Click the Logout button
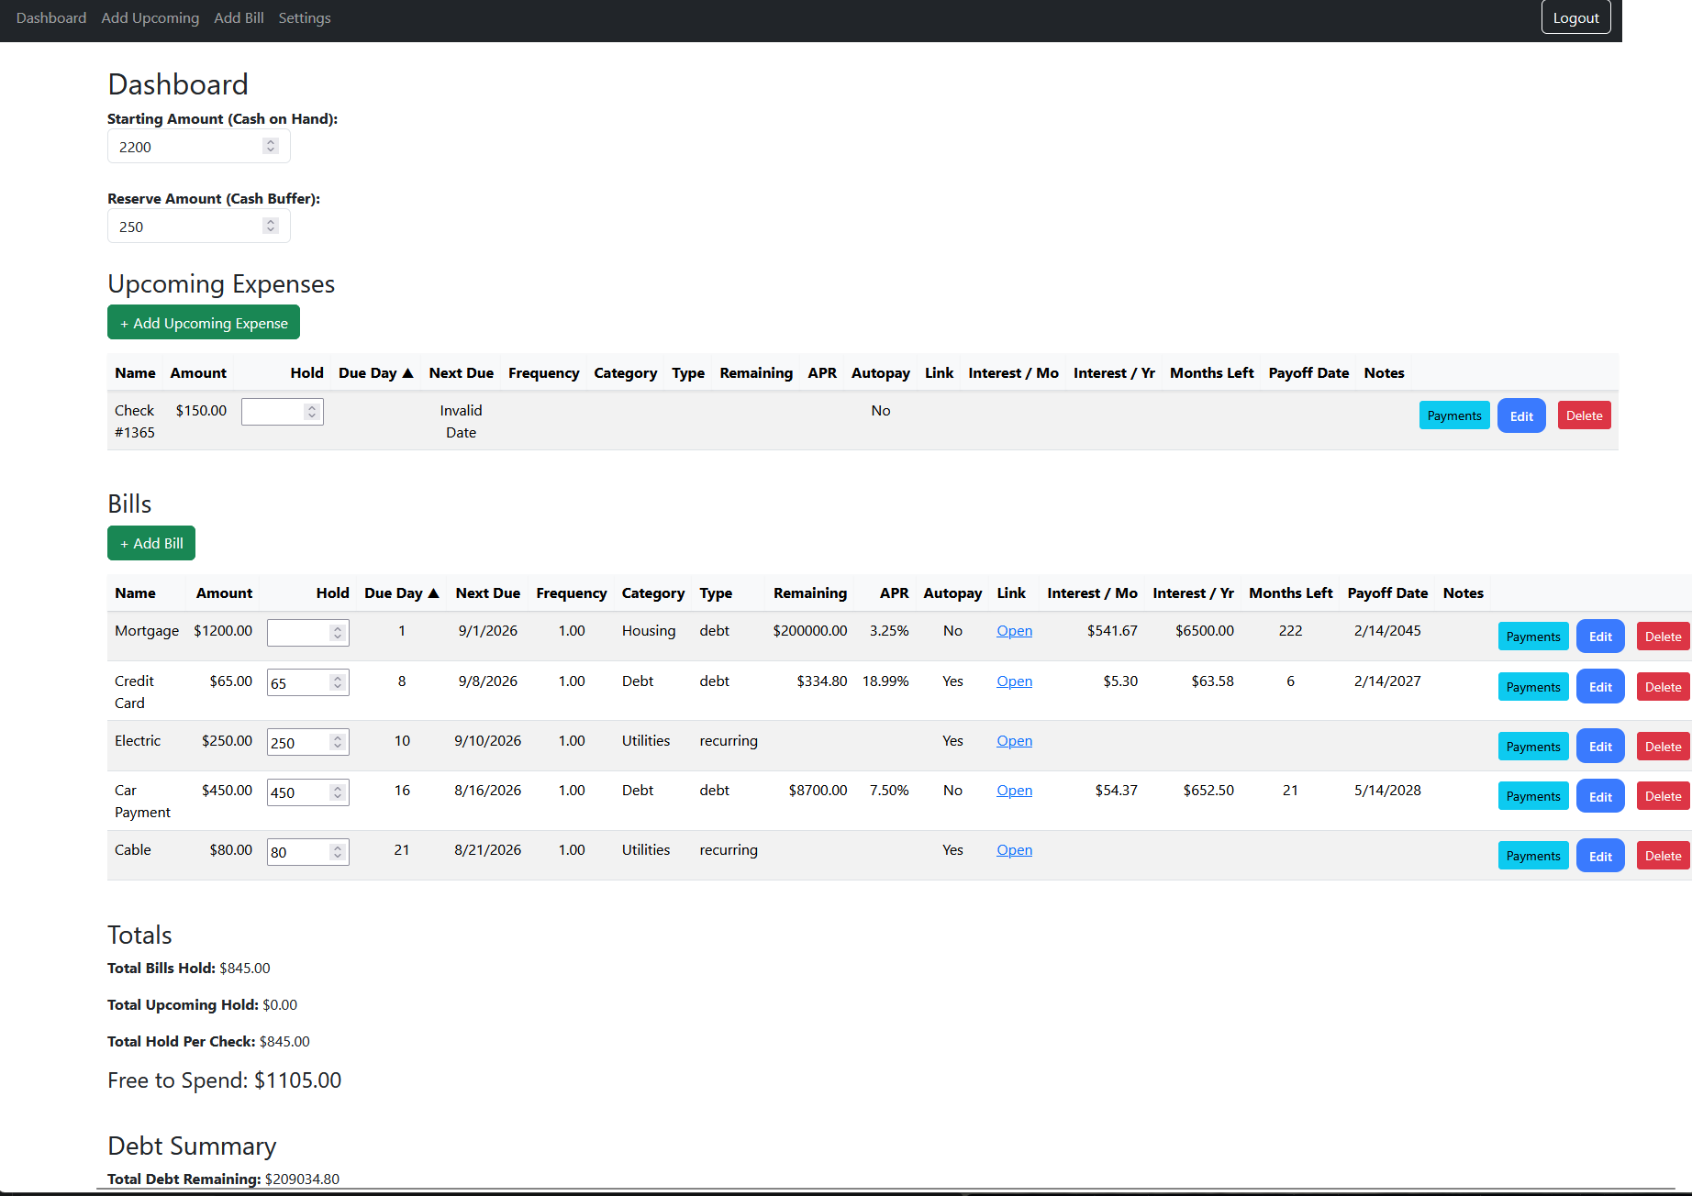The height and width of the screenshot is (1196, 1692). [x=1575, y=17]
